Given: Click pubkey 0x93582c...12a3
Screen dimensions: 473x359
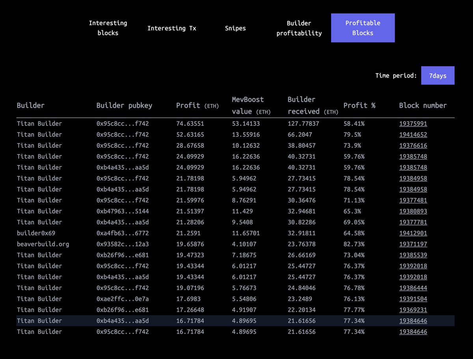Looking at the screenshot, I should (123, 244).
